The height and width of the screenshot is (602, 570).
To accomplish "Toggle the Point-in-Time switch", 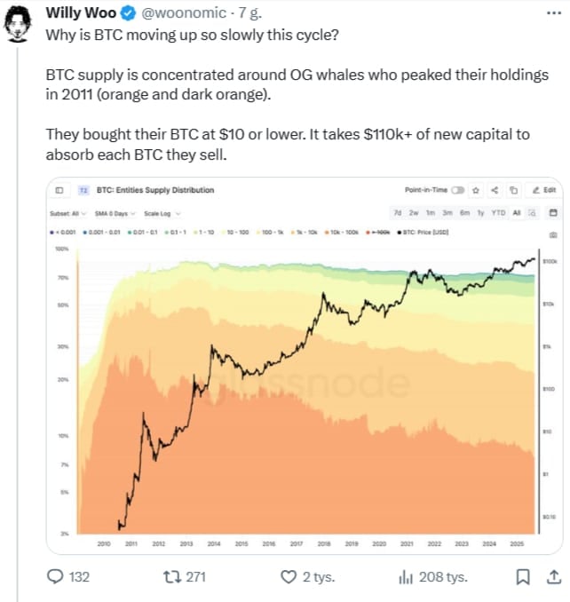I will pyautogui.click(x=458, y=190).
